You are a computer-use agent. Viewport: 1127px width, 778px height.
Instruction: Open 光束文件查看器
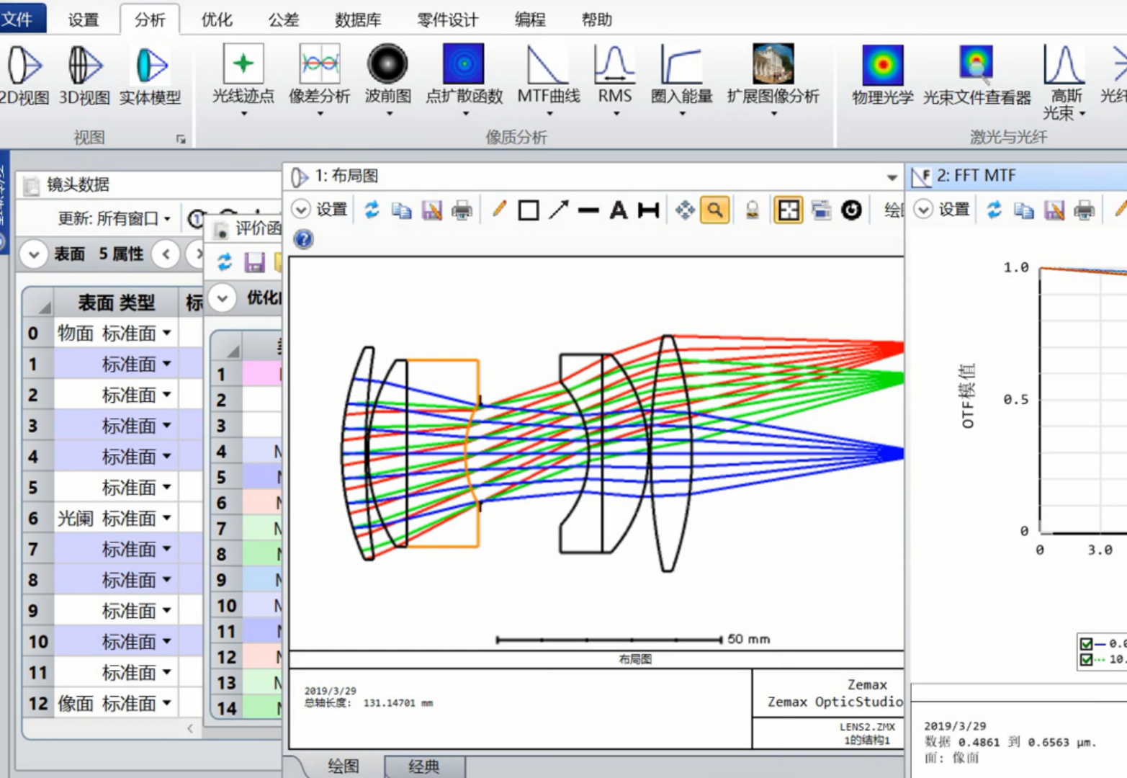976,75
